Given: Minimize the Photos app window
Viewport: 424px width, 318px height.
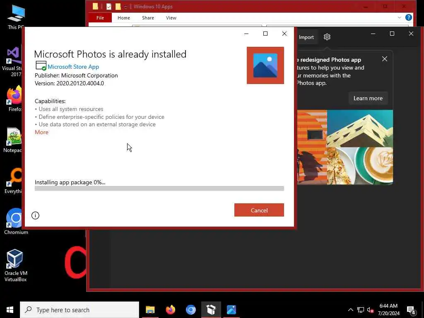Looking at the screenshot, I should click(373, 34).
